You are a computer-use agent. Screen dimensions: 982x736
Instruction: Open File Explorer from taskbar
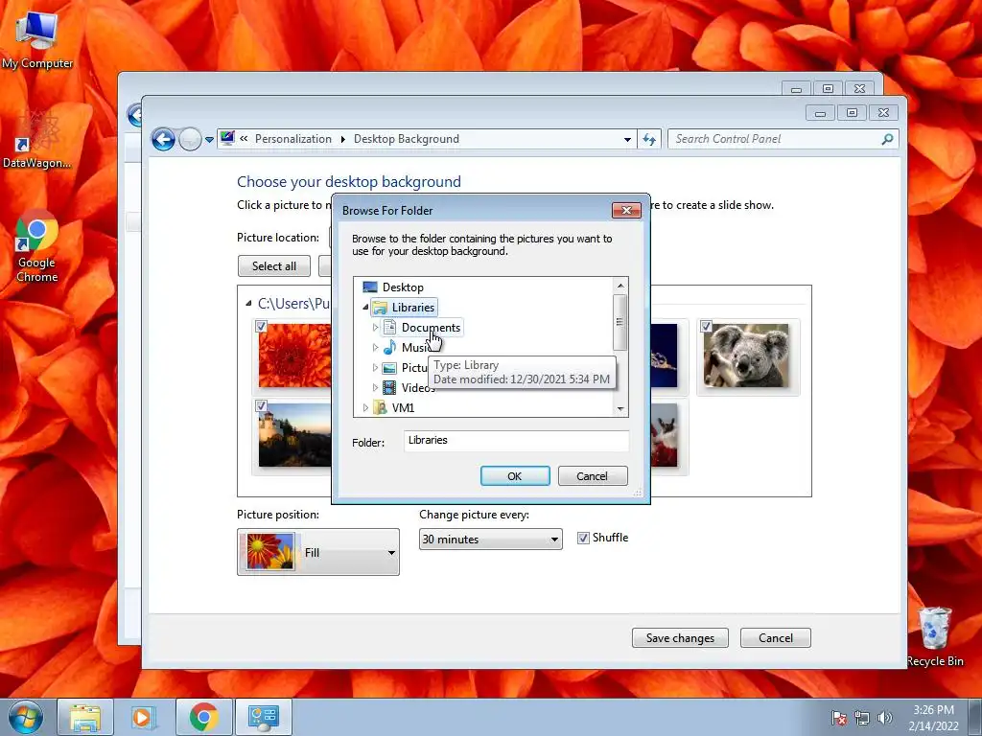85,717
